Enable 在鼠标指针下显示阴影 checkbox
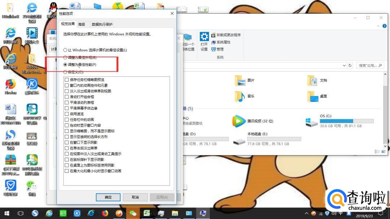The image size is (390, 219). (x=67, y=160)
